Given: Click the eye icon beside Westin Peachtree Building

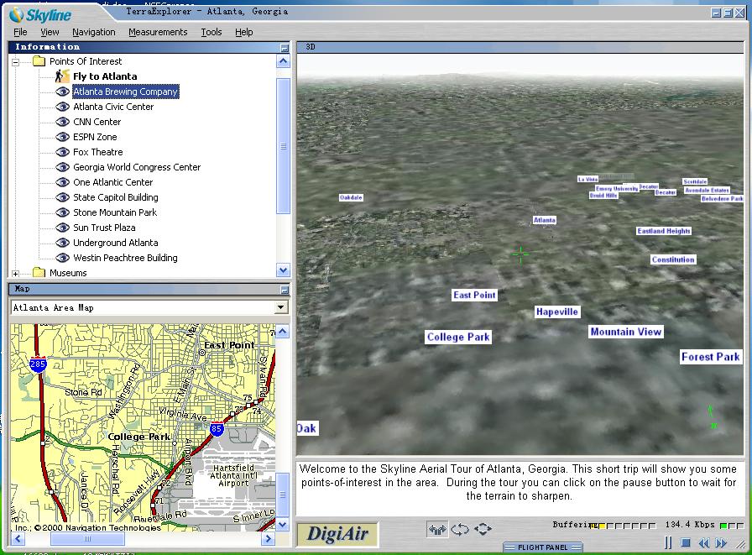Looking at the screenshot, I should (62, 258).
